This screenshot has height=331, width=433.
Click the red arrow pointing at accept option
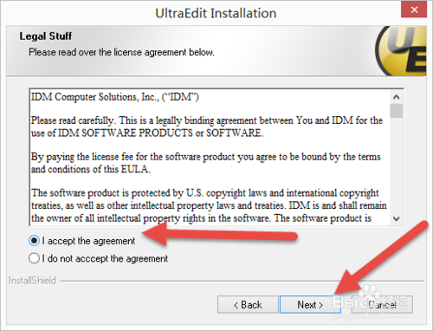click(219, 234)
